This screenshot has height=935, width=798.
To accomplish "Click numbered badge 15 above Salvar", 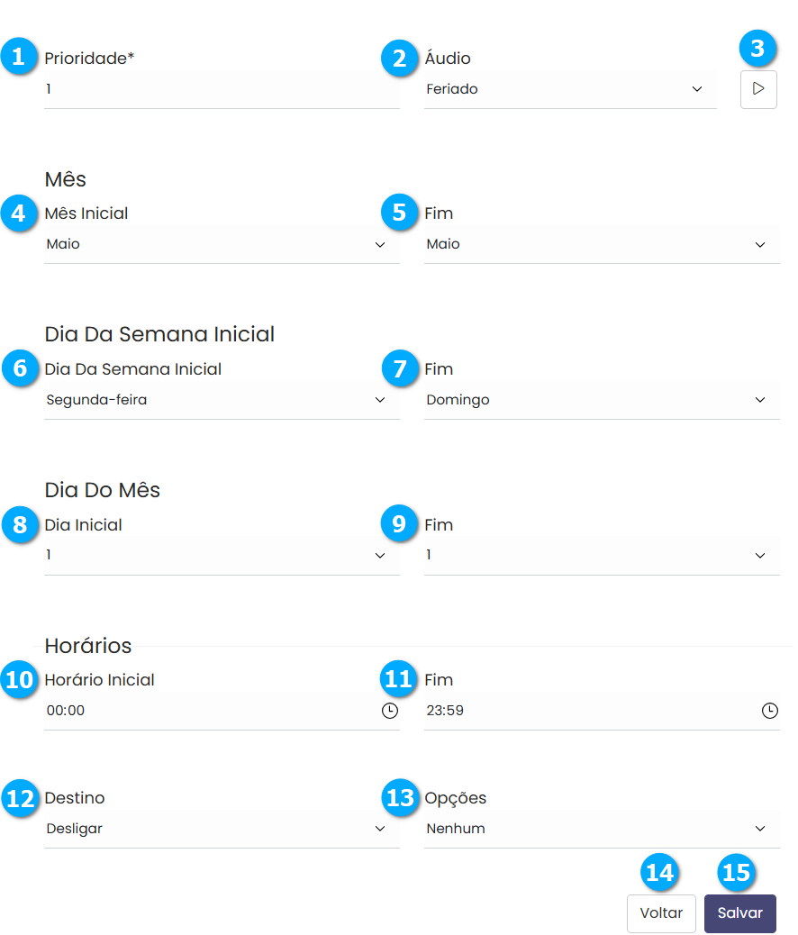I will [736, 873].
